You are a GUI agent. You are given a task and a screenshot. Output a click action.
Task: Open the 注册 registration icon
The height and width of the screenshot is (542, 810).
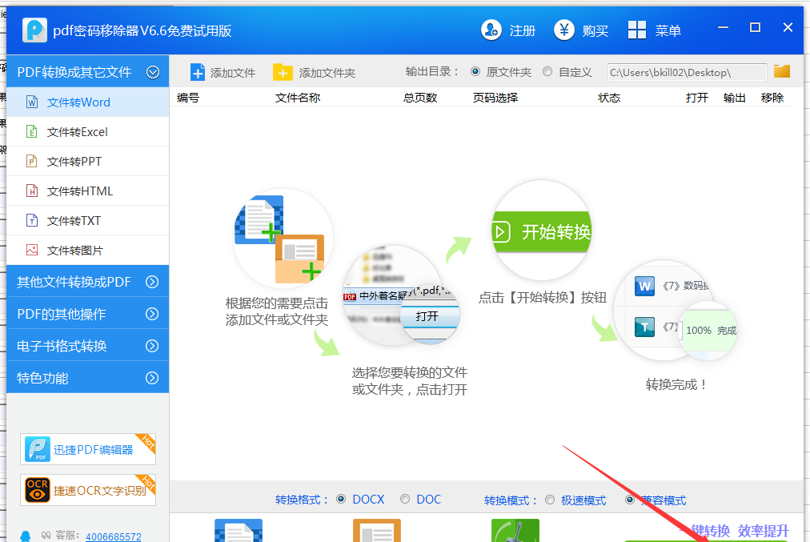(491, 30)
